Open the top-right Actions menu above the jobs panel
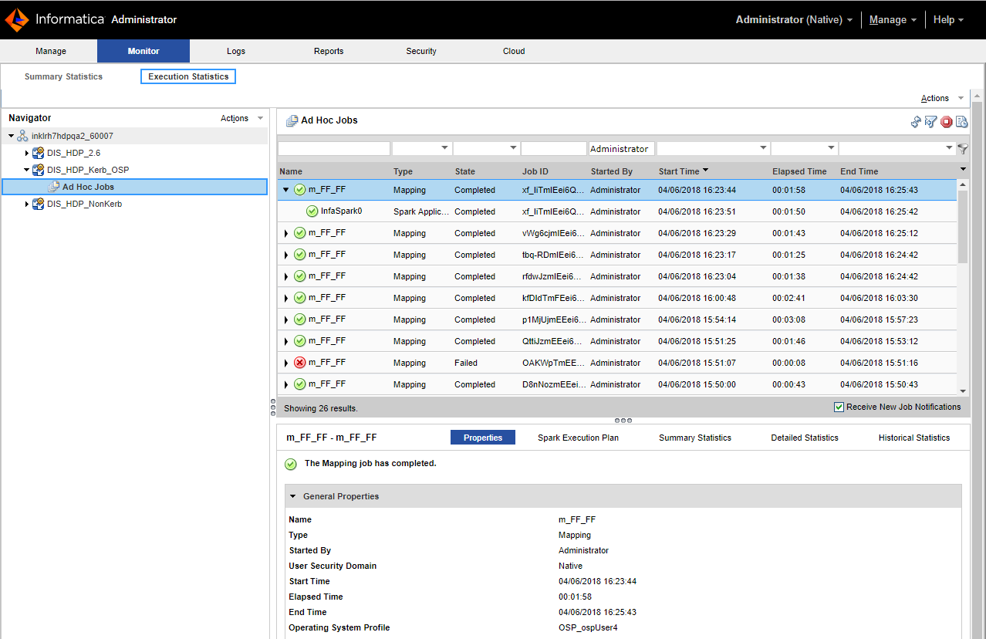 [x=942, y=98]
